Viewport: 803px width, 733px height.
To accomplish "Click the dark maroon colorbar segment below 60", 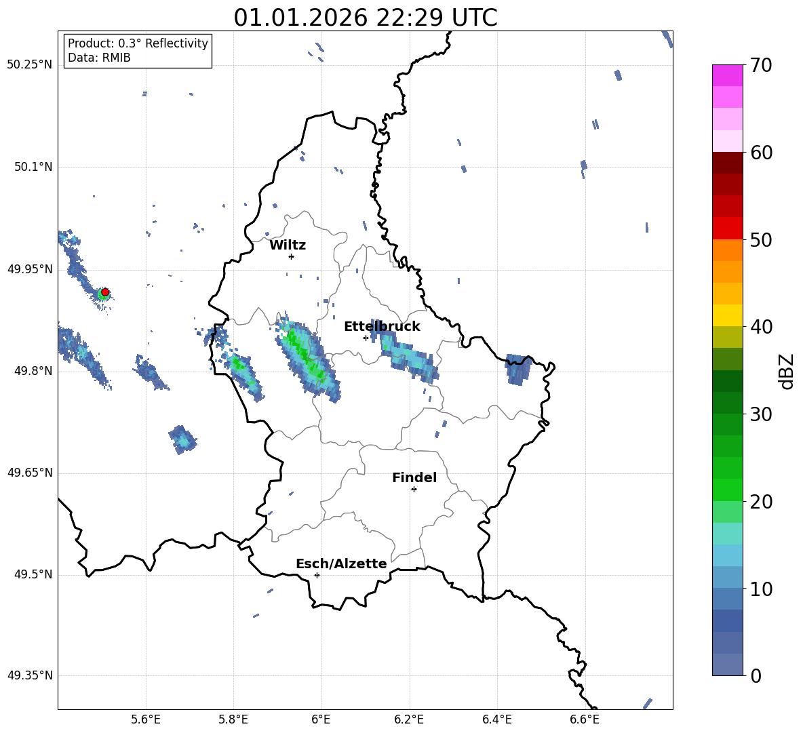I will coord(727,163).
